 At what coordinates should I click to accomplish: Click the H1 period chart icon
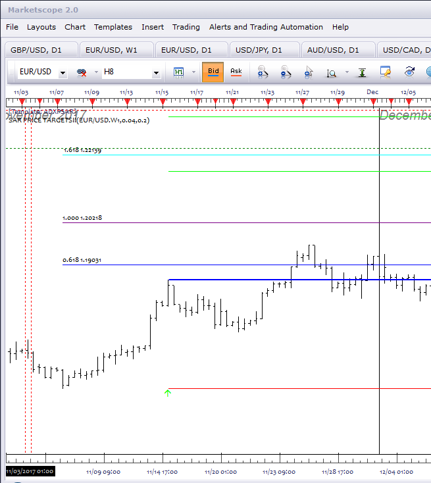point(179,72)
